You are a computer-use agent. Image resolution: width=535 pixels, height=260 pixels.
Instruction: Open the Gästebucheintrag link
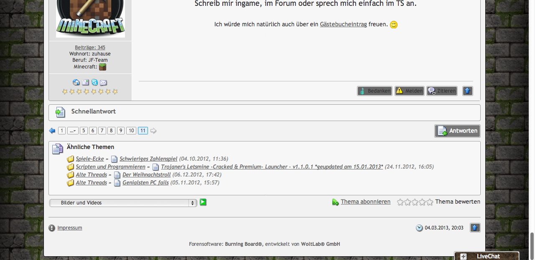pos(343,24)
